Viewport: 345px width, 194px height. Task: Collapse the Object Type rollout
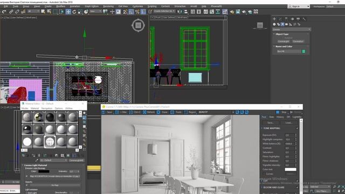click(282, 34)
